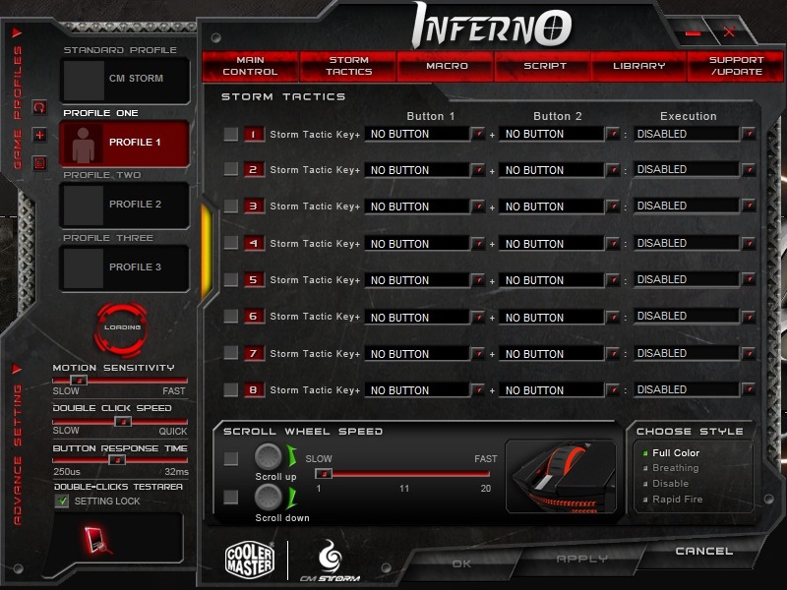Open the Support/Update tab
This screenshot has height=590, width=787.
coord(735,66)
